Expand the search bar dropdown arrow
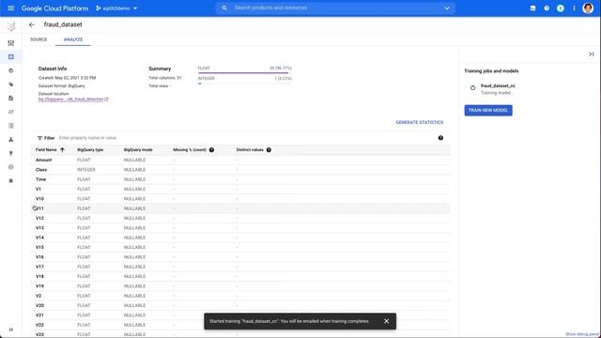Viewport: 601px width, 338px height. tap(447, 8)
